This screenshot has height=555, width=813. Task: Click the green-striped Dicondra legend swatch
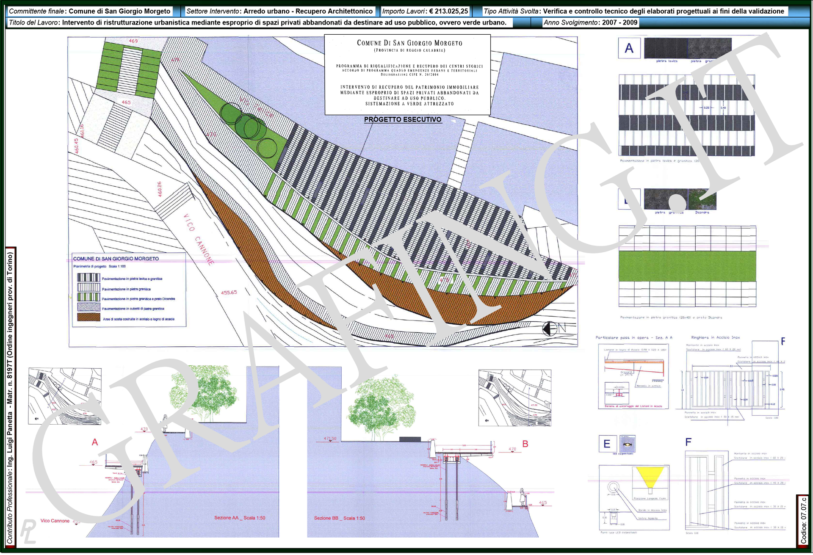tap(89, 298)
